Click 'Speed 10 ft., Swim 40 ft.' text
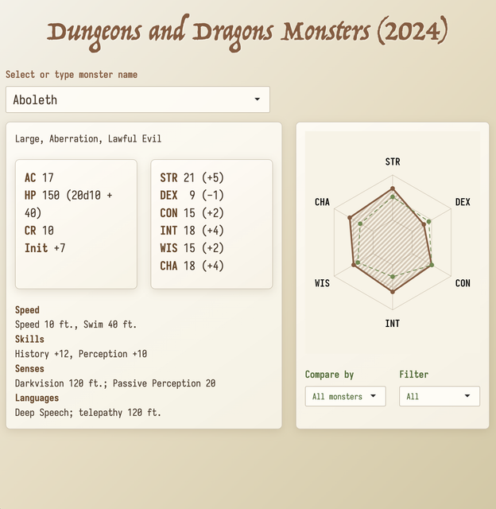The width and height of the screenshot is (496, 509). pyautogui.click(x=76, y=324)
